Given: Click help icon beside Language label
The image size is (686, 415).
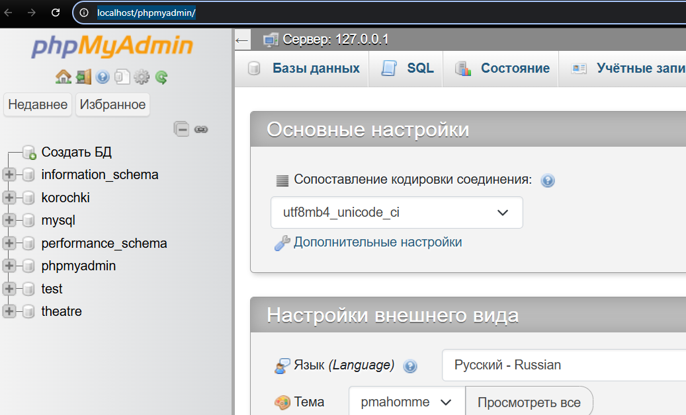Looking at the screenshot, I should (x=410, y=366).
